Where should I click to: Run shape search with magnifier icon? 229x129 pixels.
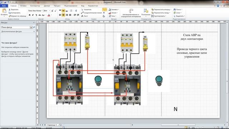pyautogui.click(x=34, y=27)
